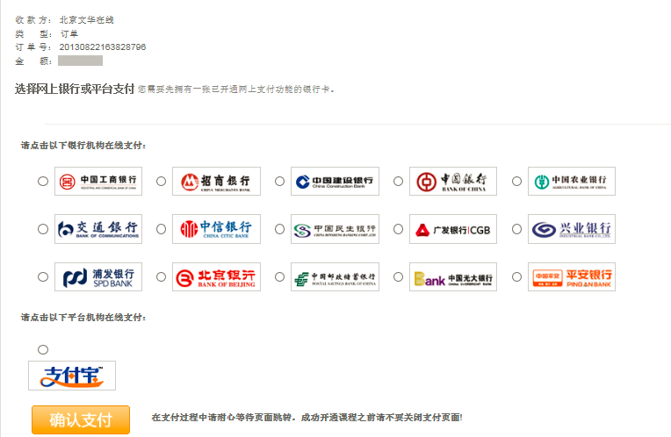
Task: Click the 中信银行 China CITIC Bank logo
Action: (x=217, y=229)
